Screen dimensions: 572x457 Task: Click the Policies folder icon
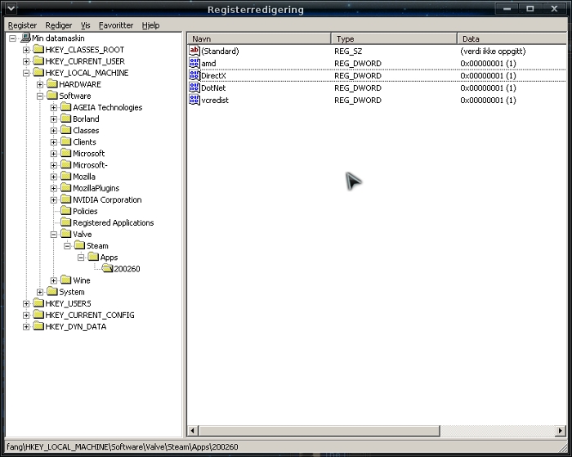coord(66,211)
